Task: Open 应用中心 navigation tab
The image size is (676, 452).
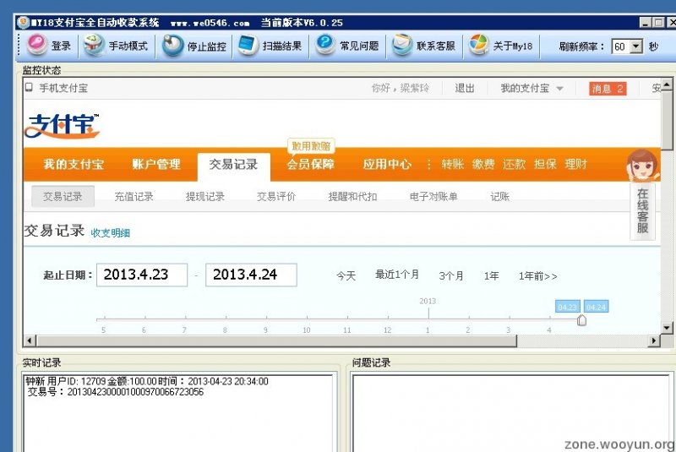Action: 387,164
